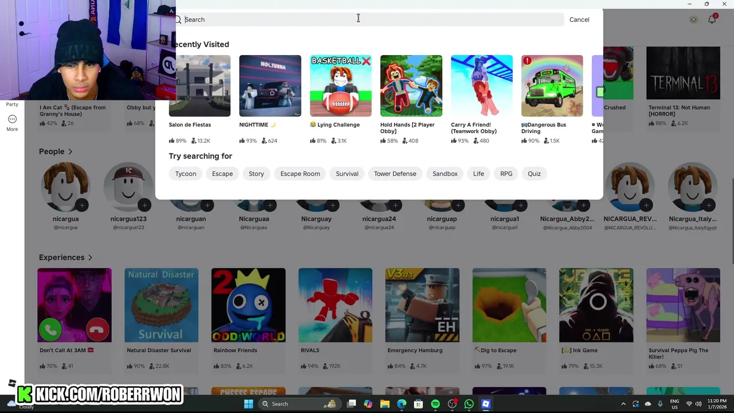Open NICARGUA_REV avatar image
734x413 pixels.
(630, 187)
